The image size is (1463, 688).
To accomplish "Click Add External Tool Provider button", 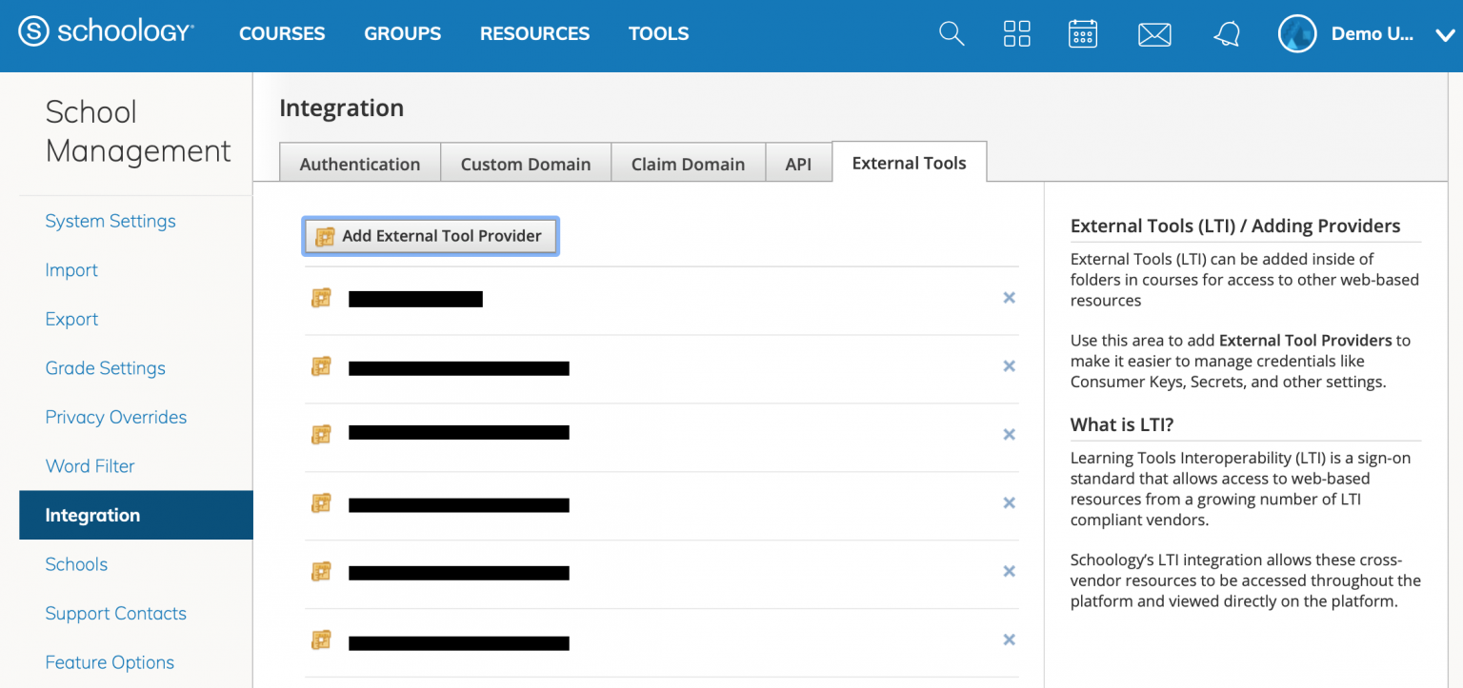I will (431, 236).
